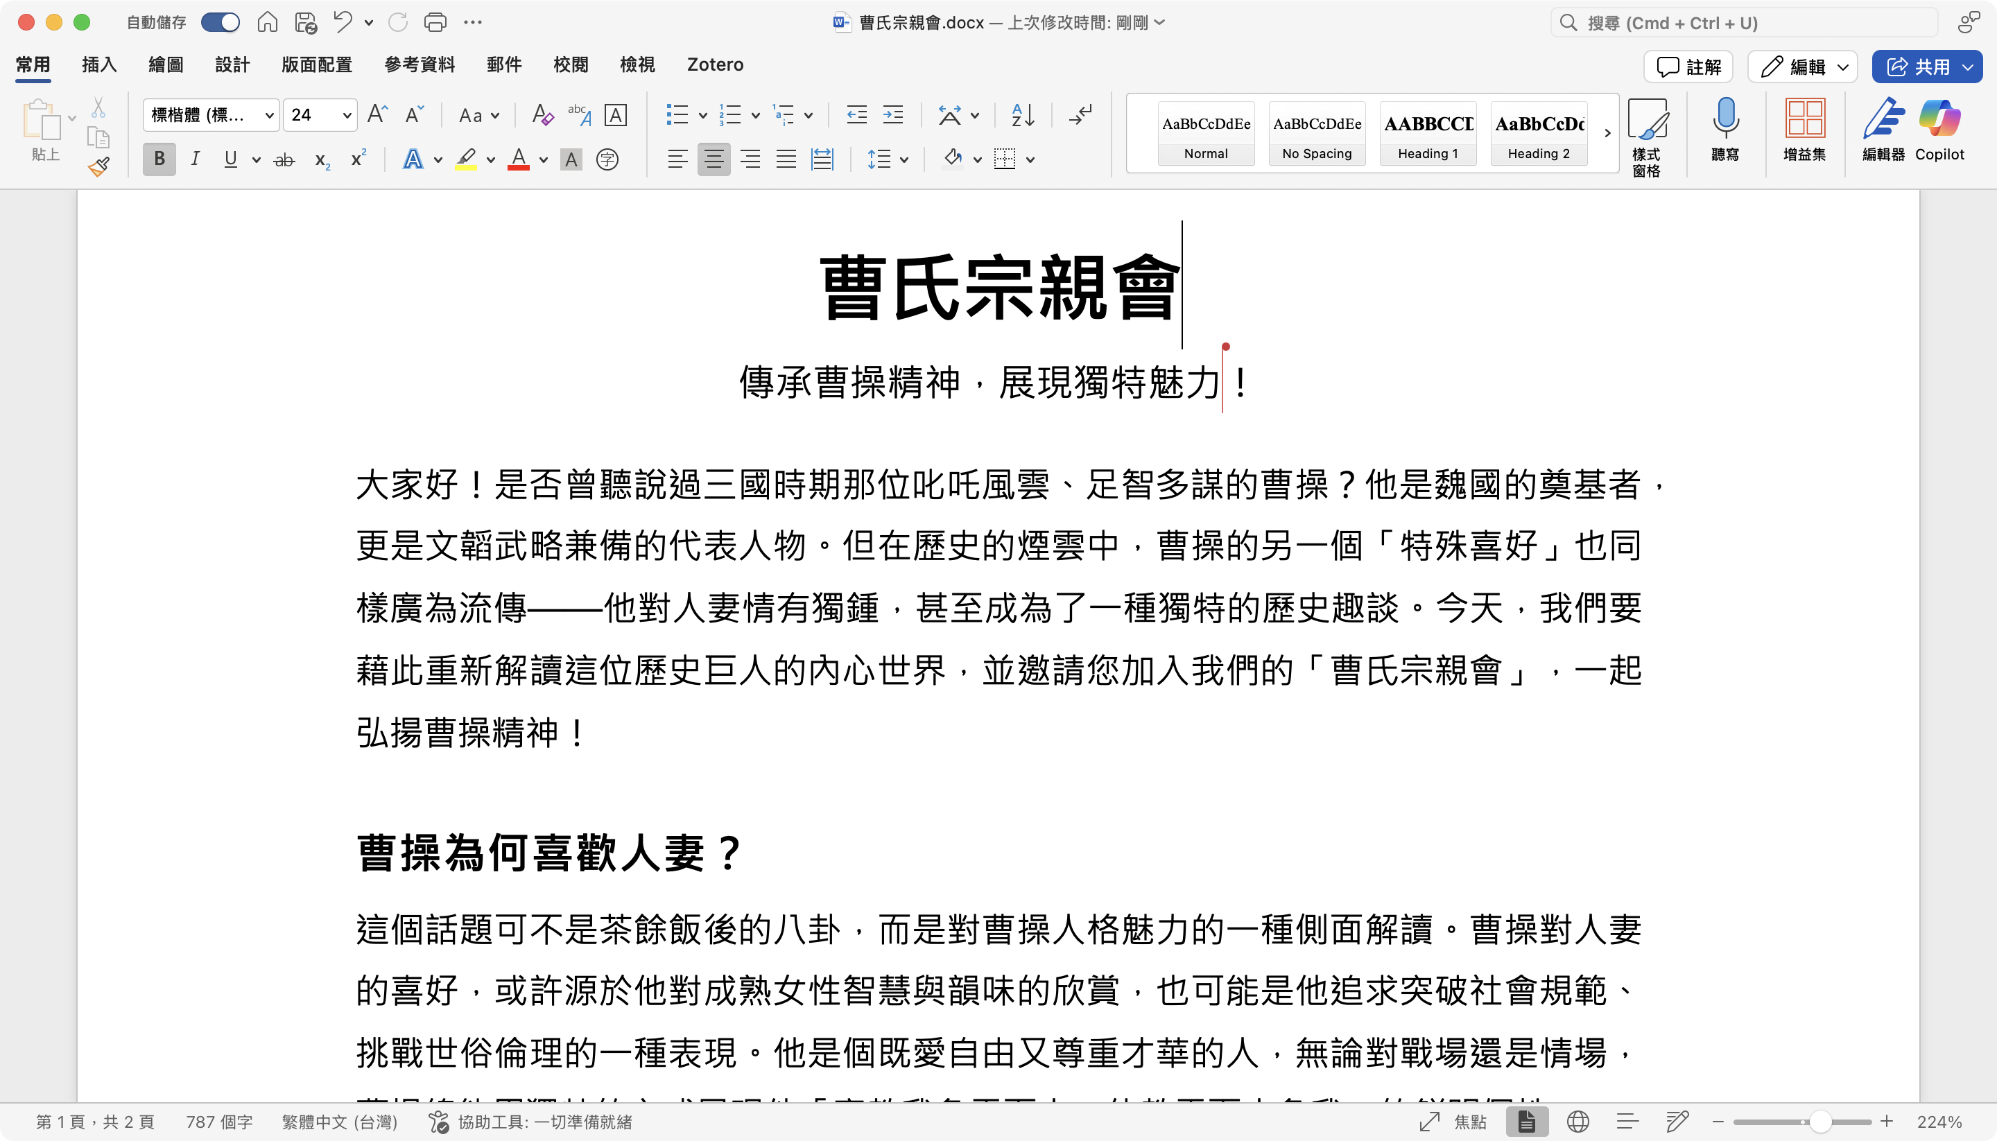Toggle Bold formatting button
The width and height of the screenshot is (1997, 1141).
click(159, 160)
